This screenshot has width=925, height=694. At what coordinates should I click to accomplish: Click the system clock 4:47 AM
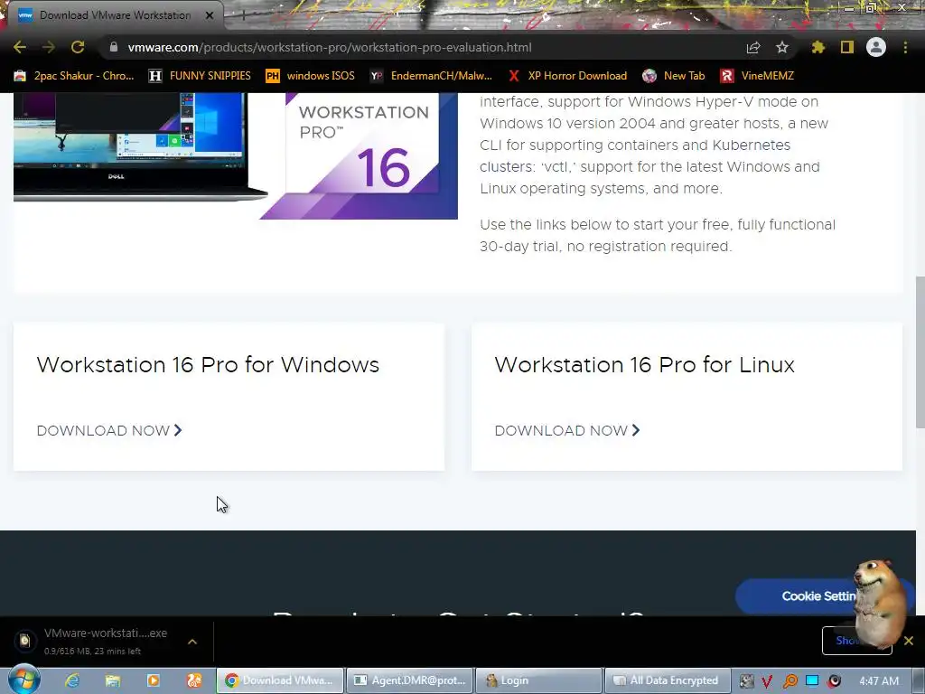click(x=879, y=680)
